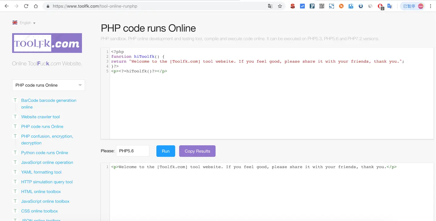Open the English language selector
The height and width of the screenshot is (221, 436).
(x=24, y=22)
